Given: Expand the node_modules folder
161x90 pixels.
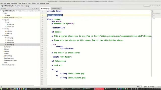Looking at the screenshot, I should pos(2,17).
